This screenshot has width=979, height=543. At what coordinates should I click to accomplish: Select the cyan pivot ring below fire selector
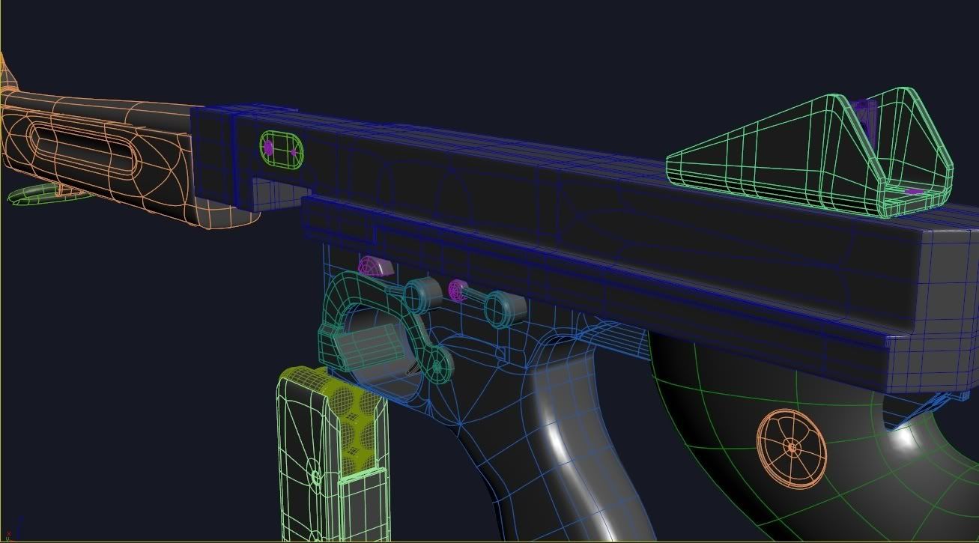[x=440, y=365]
